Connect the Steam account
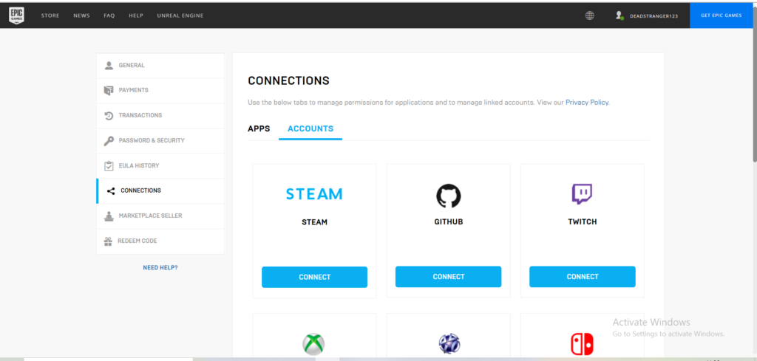 [315, 277]
